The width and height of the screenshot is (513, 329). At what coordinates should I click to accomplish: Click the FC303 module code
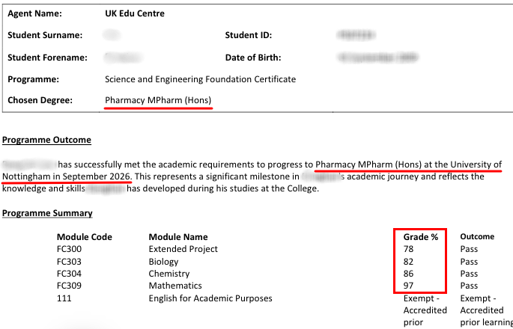click(x=69, y=262)
